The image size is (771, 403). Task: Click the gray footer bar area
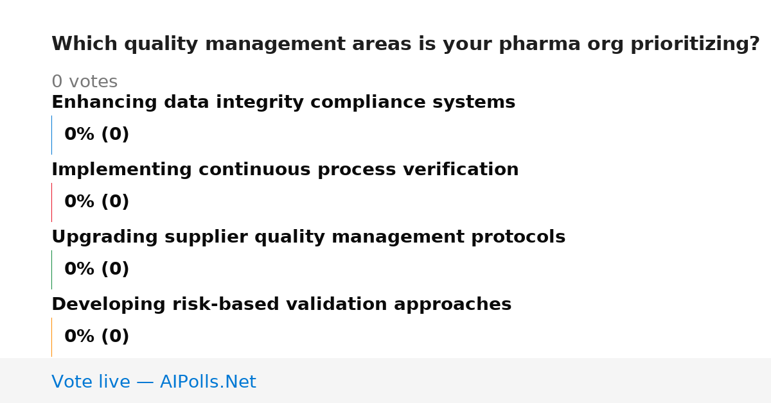click(x=385, y=381)
